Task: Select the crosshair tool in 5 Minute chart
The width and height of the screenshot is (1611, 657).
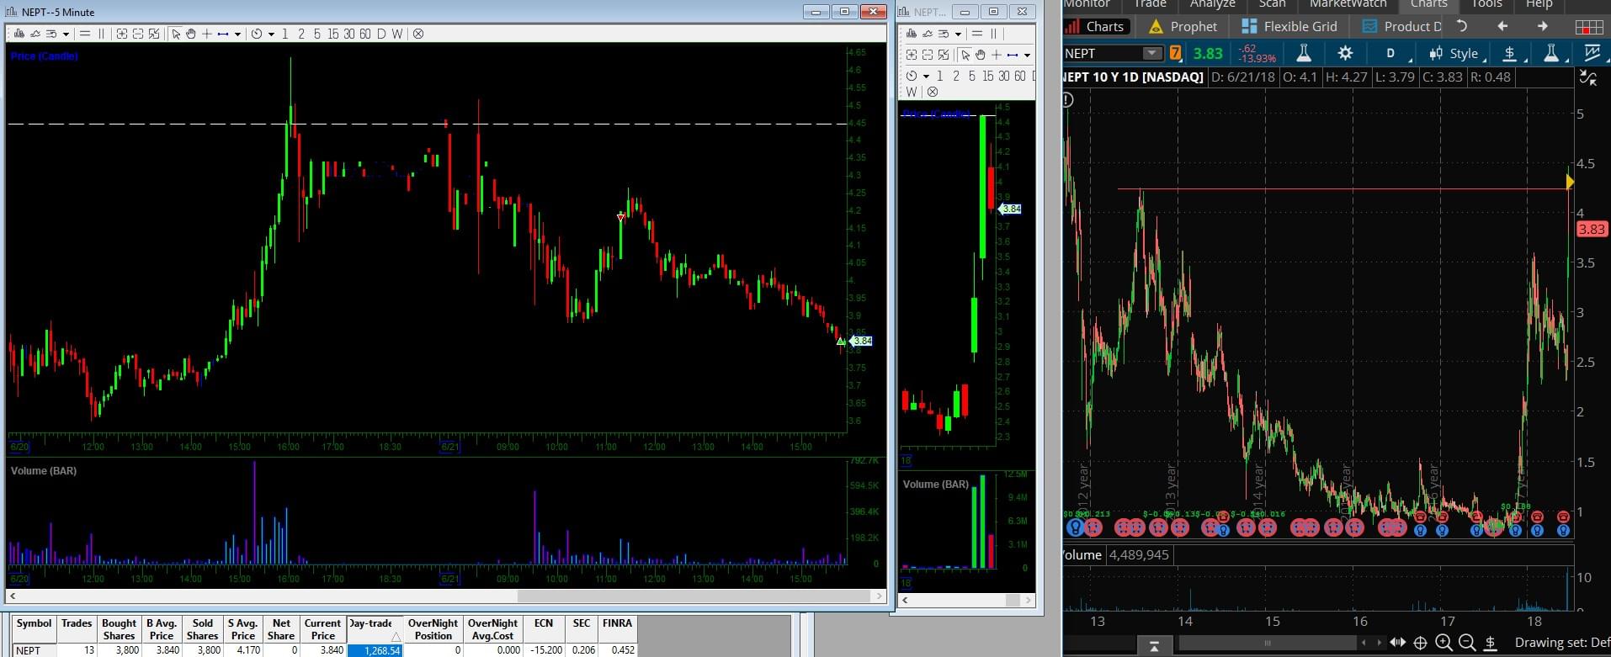Action: [x=207, y=34]
